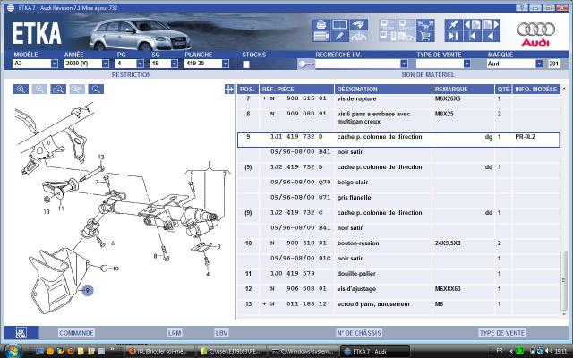573x358 pixels.
Task: Click the scroll down arrow of parts list
Action: (564, 313)
